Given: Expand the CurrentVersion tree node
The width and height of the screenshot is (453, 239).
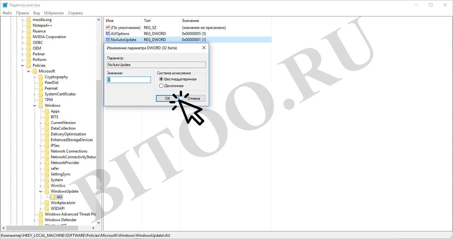Looking at the screenshot, I should pyautogui.click(x=41, y=123).
